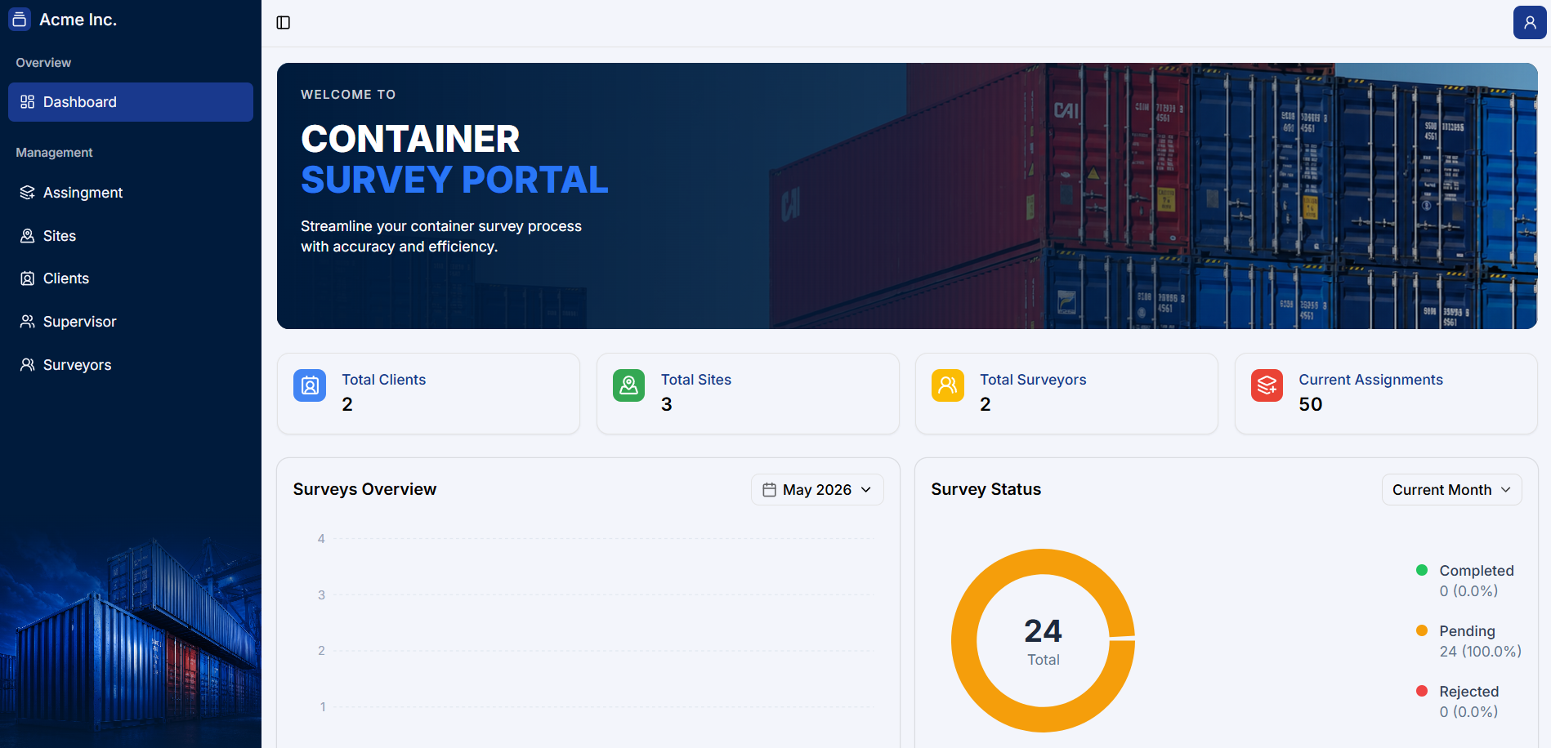Click the SURVEY PORTAL blue headline

(455, 180)
